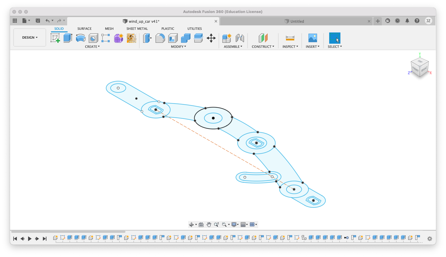Switch to the SURFACE tab

pyautogui.click(x=84, y=29)
